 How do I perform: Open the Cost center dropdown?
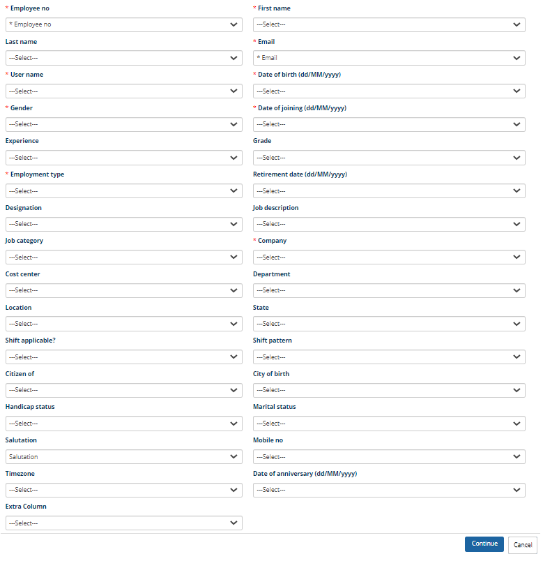pos(124,290)
